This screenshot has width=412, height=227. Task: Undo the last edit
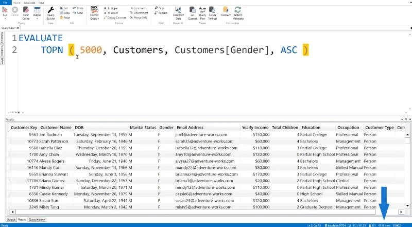pyautogui.click(x=78, y=8)
